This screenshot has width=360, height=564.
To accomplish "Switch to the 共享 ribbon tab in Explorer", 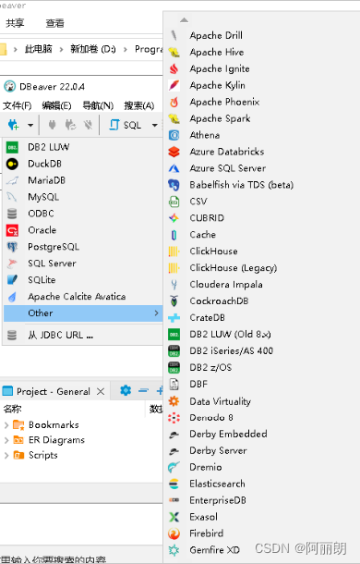I will pos(15,23).
